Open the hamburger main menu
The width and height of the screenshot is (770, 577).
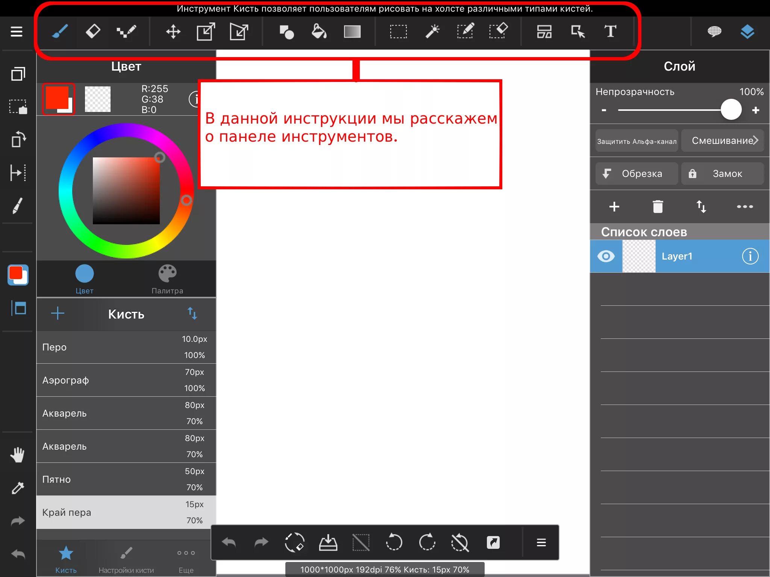(x=17, y=32)
